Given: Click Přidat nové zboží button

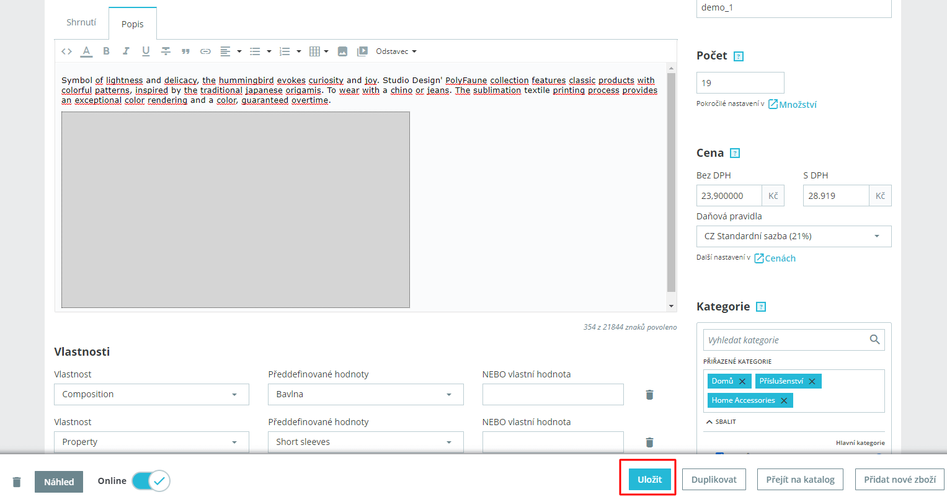Looking at the screenshot, I should tap(900, 480).
